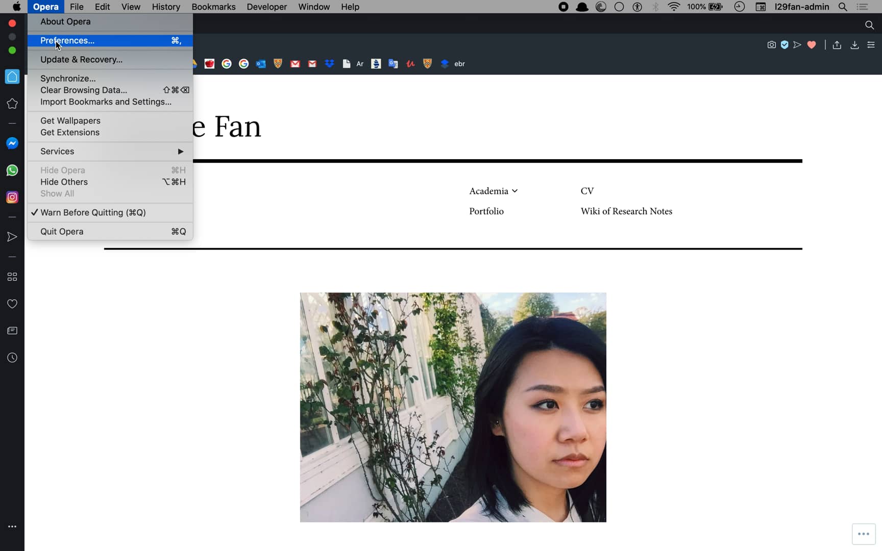Select About Opera from the menu
This screenshot has width=882, height=551.
tap(110, 21)
